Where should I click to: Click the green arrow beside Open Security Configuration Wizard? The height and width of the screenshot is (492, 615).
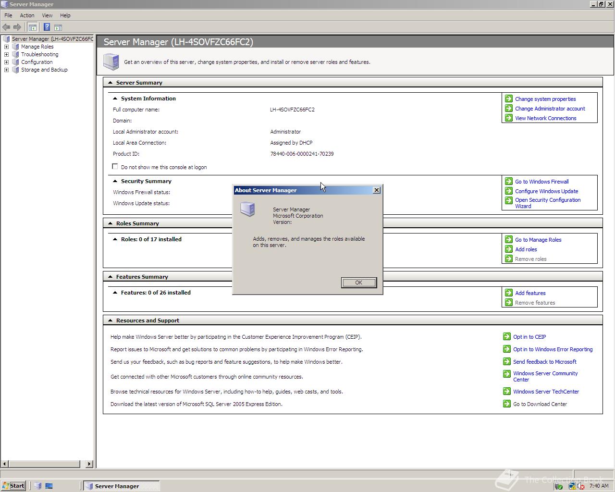(509, 200)
